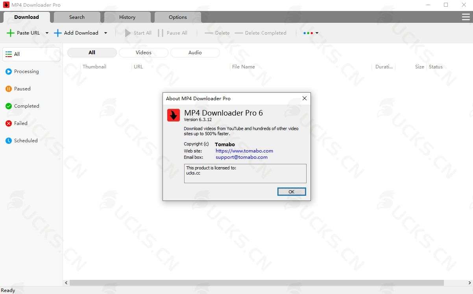This screenshot has width=473, height=294.
Task: Click the app icon in the title bar
Action: point(6,5)
